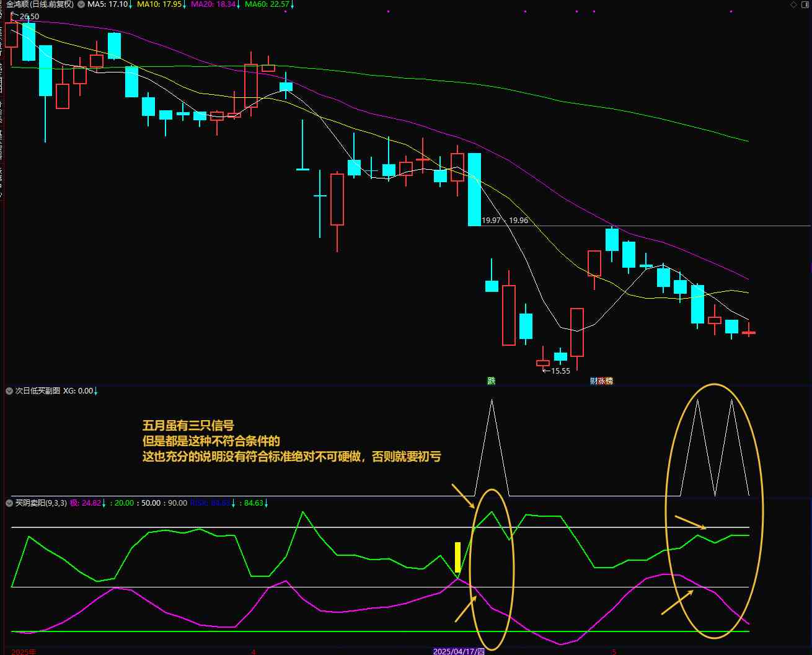The width and height of the screenshot is (812, 655).
Task: Click the arrow after XG: 0.00
Action: point(95,392)
